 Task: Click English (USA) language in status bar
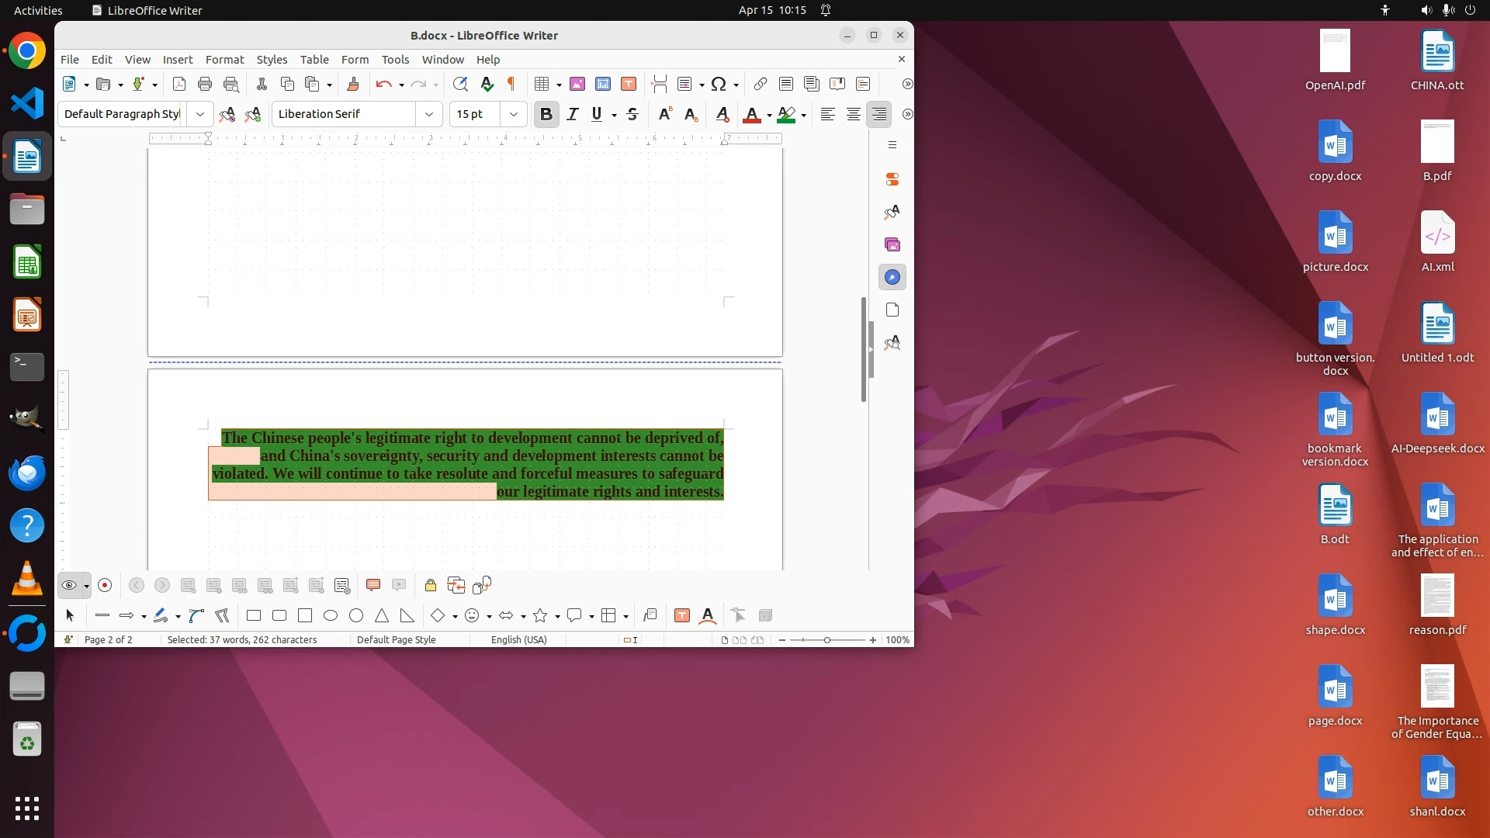tap(518, 640)
